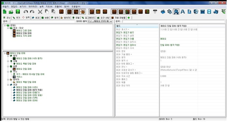This screenshot has height=122, width=228.
Task: Click the 필드 column header
Action: (137, 26)
